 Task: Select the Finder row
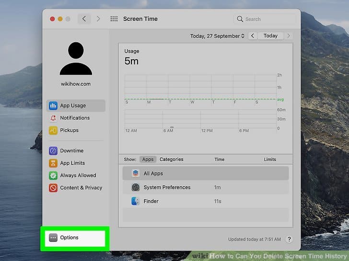point(206,201)
